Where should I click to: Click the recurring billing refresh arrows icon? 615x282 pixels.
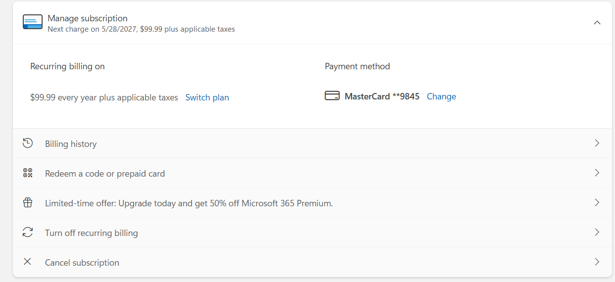pyautogui.click(x=28, y=232)
